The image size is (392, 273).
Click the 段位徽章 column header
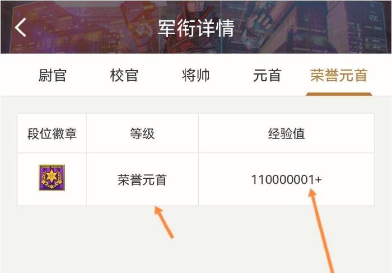52,133
